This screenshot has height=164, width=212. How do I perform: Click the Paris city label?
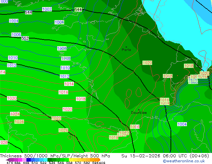[x=126, y=50]
